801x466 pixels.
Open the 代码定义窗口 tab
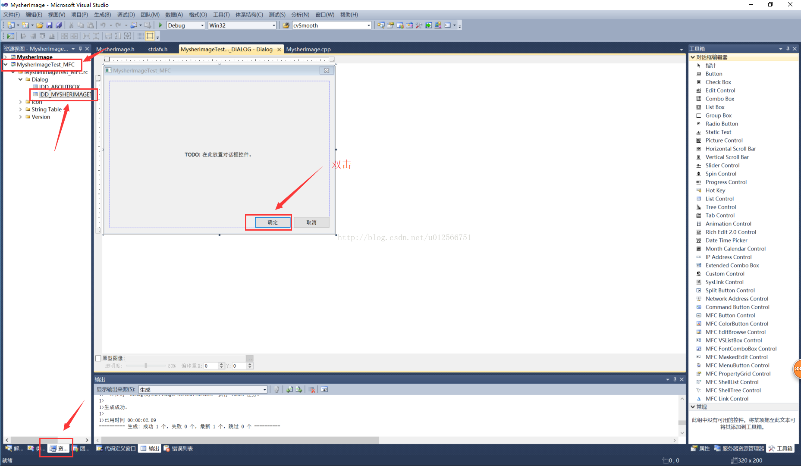tap(116, 449)
